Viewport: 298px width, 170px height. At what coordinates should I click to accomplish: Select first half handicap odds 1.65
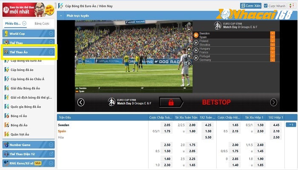coord(235,125)
